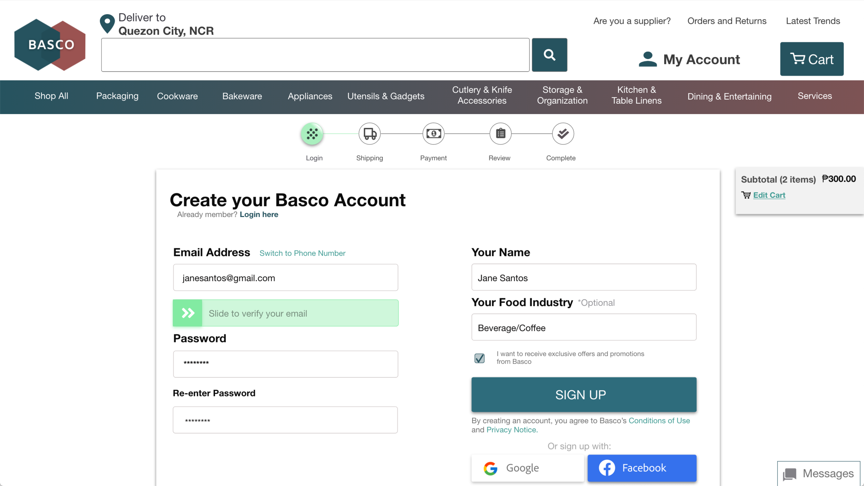Click the Review clipboard icon
The height and width of the screenshot is (486, 864).
pyautogui.click(x=500, y=134)
